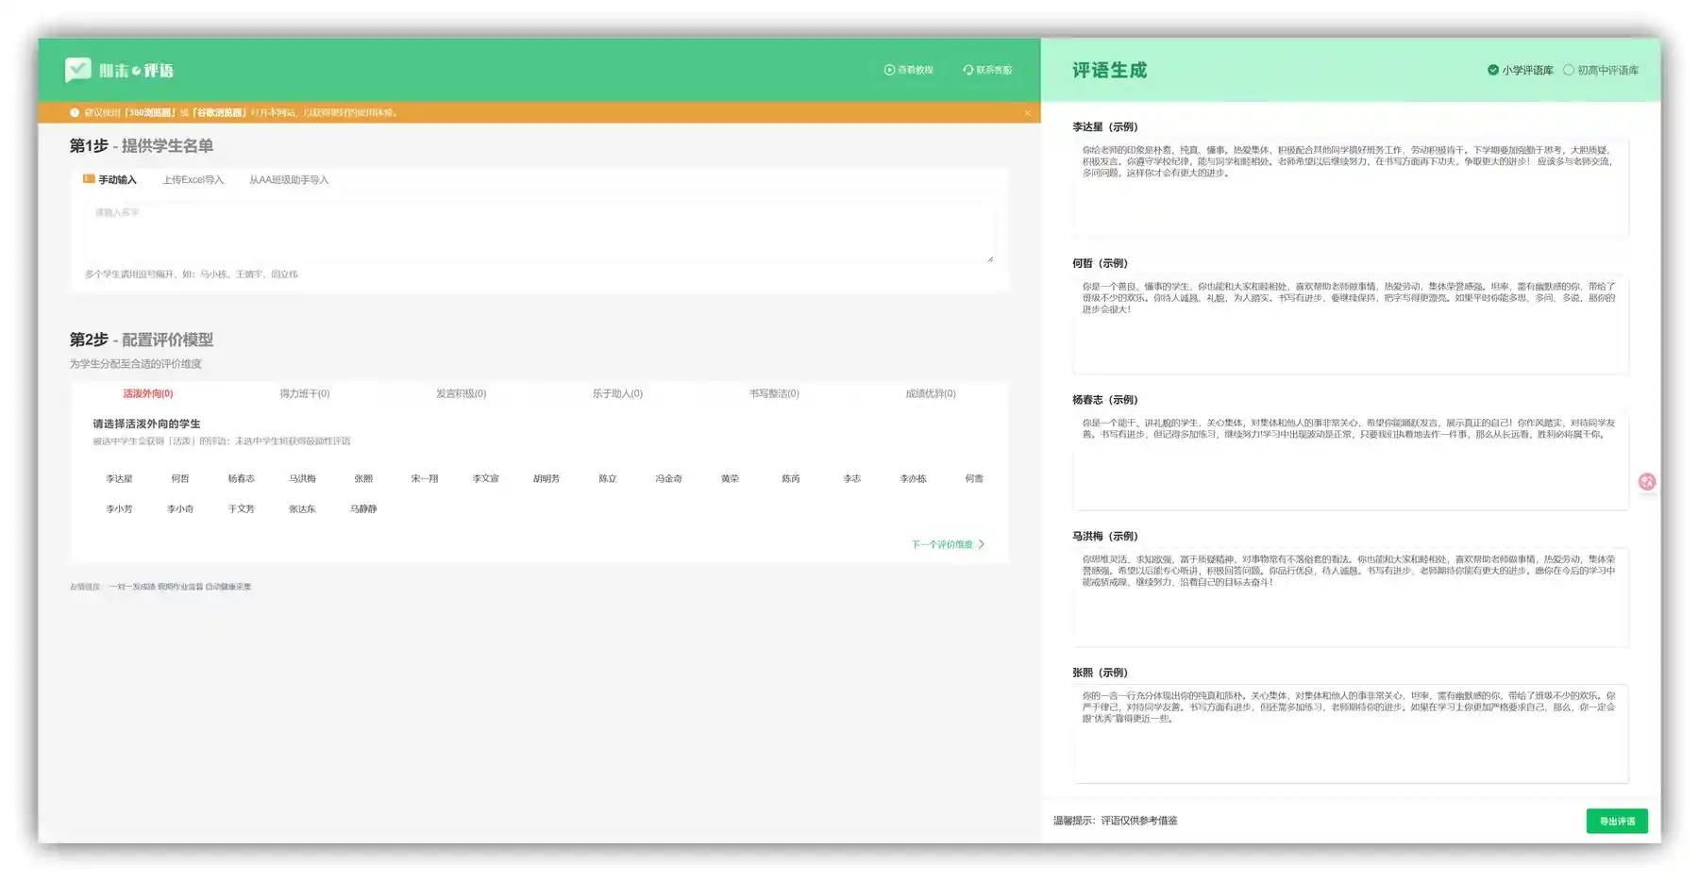This screenshot has width=1699, height=881.
Task: Click the comment text box for 何哲
Action: pyautogui.click(x=1350, y=325)
